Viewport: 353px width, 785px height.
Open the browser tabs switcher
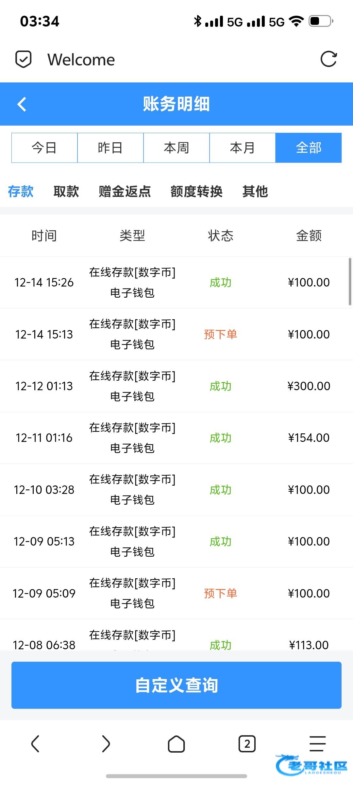point(247,744)
